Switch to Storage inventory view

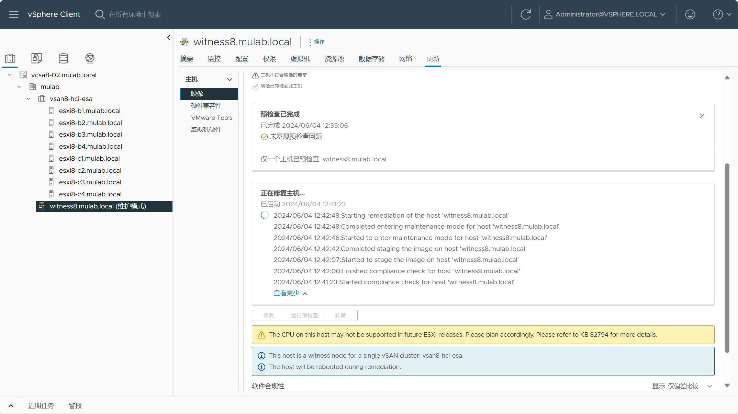(63, 58)
